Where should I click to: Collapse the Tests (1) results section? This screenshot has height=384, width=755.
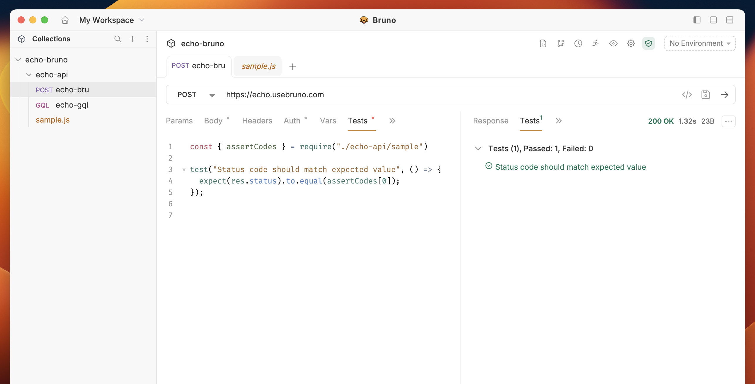click(478, 148)
